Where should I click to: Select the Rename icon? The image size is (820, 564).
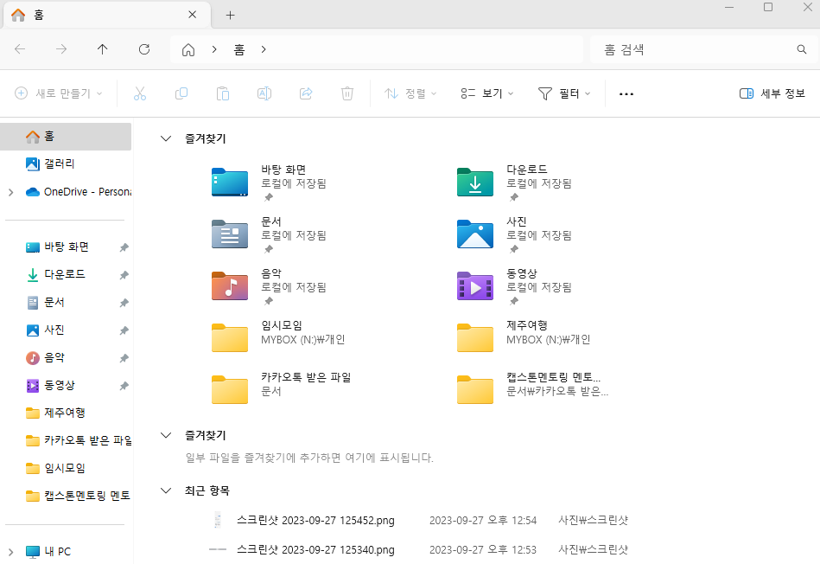(x=264, y=93)
